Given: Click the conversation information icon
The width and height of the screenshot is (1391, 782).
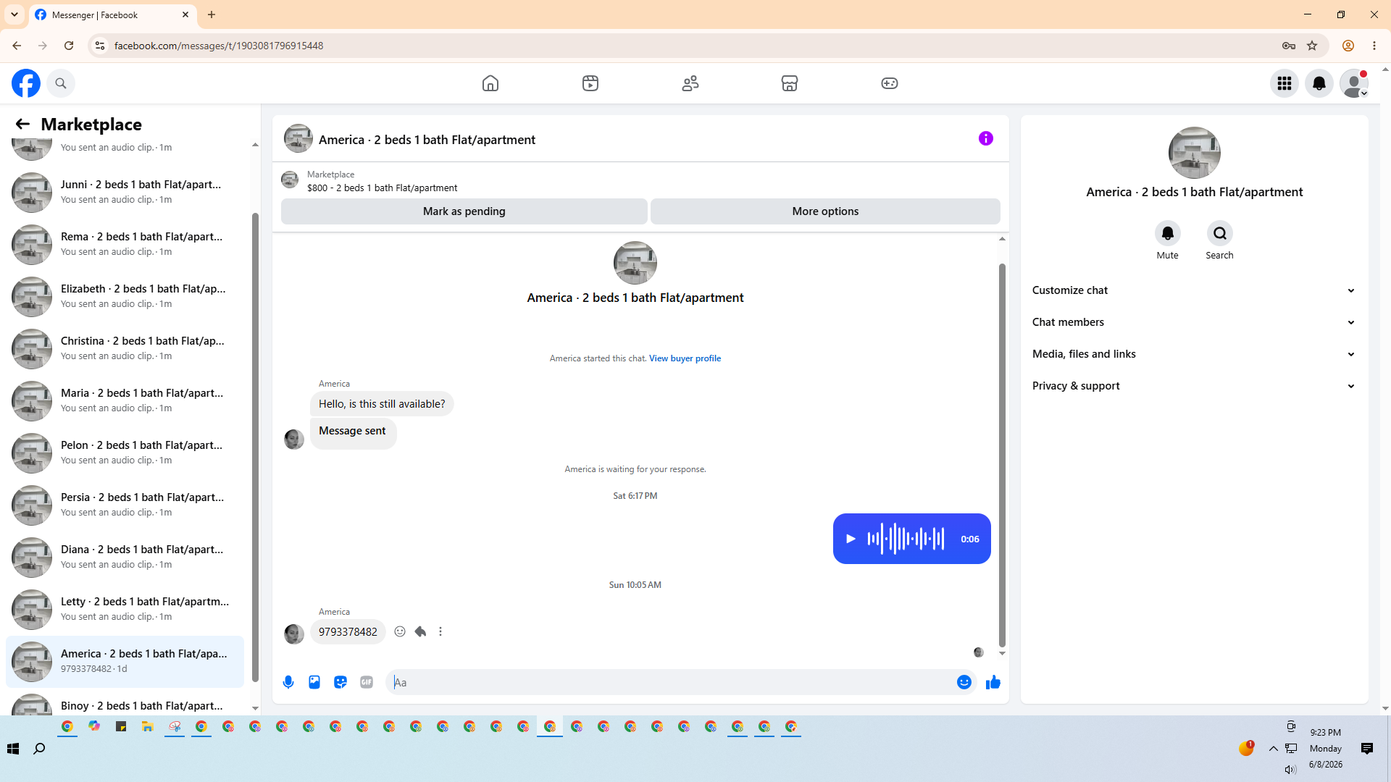Looking at the screenshot, I should (x=986, y=138).
